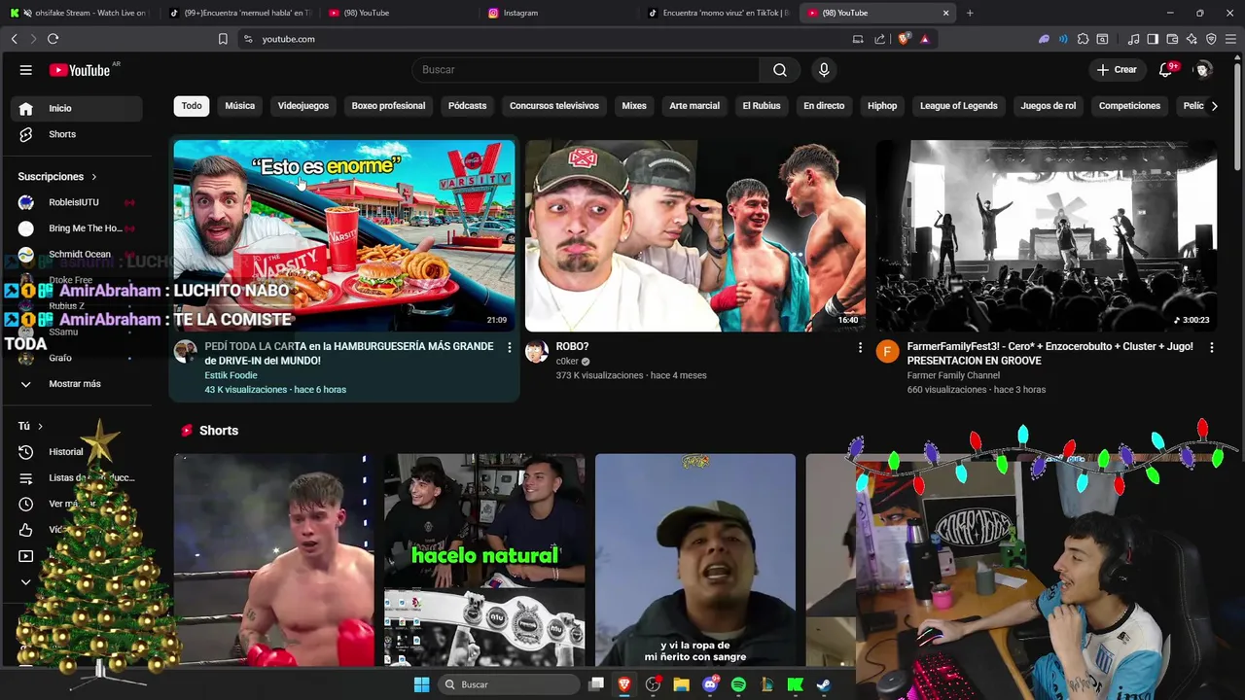Open Brave Leo AI sparkle icon
This screenshot has height=700, width=1245.
coord(1192,39)
